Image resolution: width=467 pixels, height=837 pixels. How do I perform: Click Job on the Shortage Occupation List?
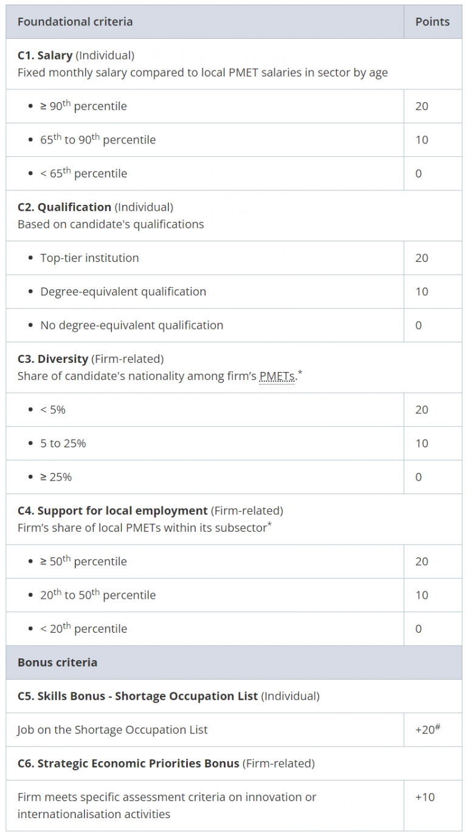click(x=112, y=730)
